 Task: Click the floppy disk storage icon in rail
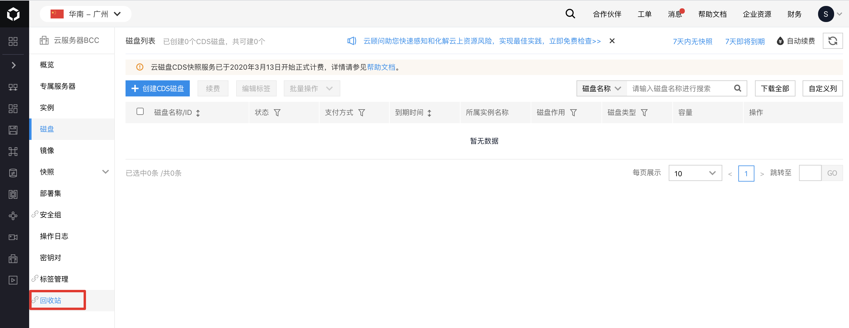tap(13, 130)
